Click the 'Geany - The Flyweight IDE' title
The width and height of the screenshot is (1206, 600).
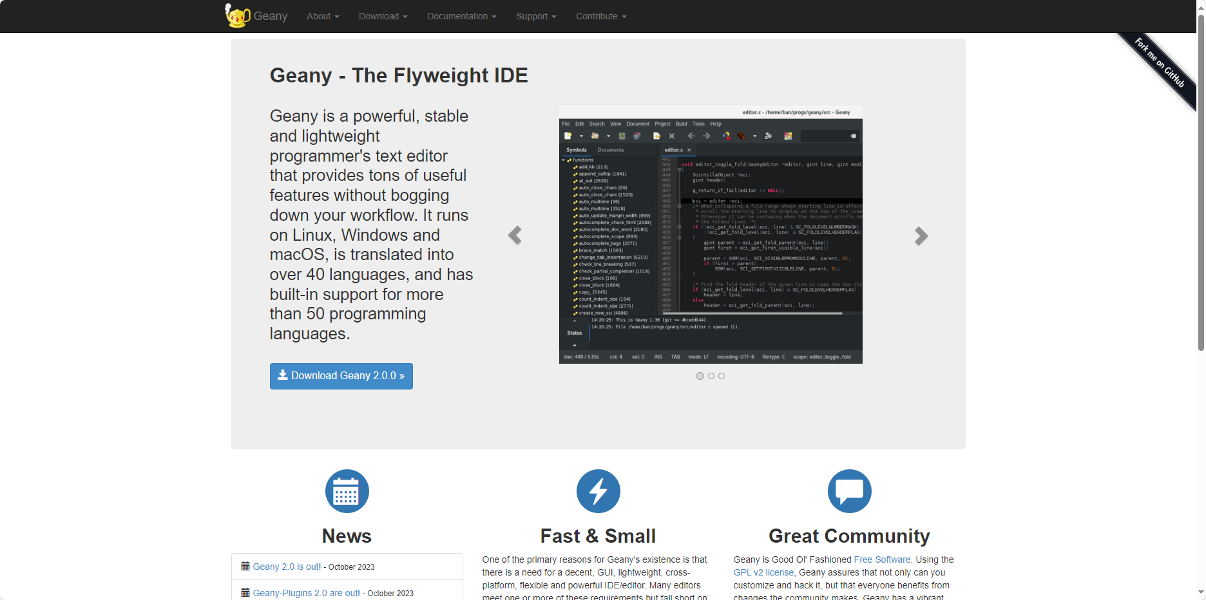(x=399, y=75)
